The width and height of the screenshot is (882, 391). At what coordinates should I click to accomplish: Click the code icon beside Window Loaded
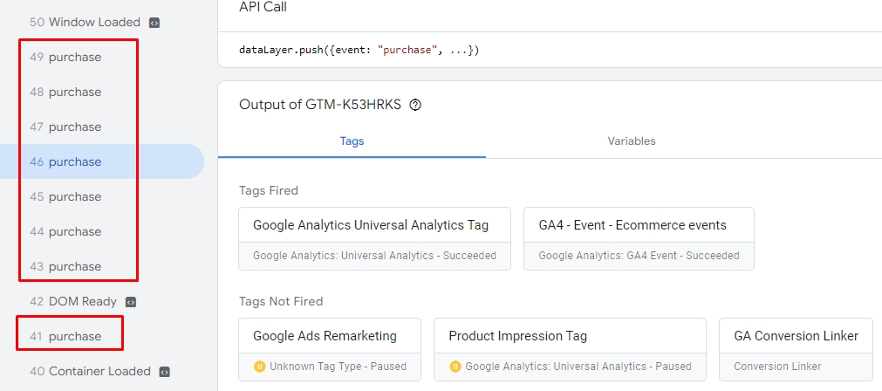pos(154,23)
